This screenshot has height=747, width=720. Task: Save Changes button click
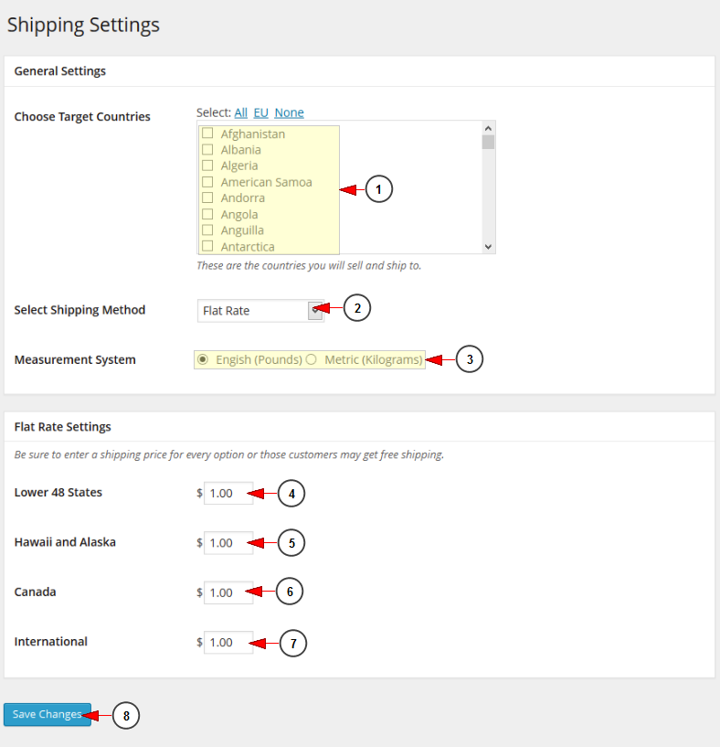point(48,715)
